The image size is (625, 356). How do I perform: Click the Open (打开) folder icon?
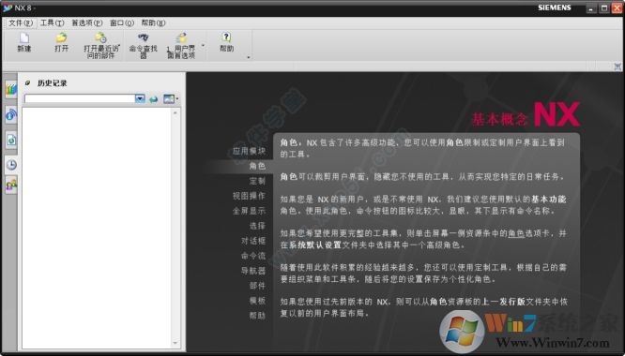pyautogui.click(x=61, y=38)
